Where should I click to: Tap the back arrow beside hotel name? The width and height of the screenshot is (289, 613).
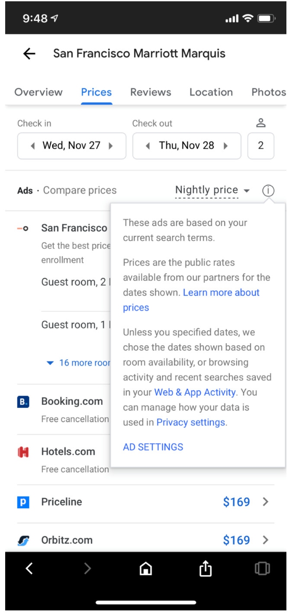29,54
